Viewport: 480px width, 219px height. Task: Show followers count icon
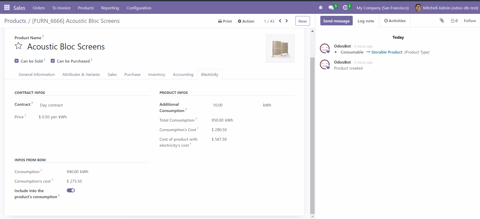[x=454, y=21]
